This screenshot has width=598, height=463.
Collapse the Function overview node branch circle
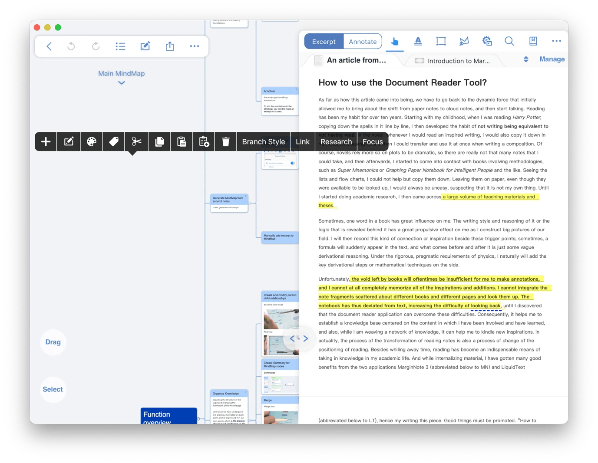click(198, 419)
